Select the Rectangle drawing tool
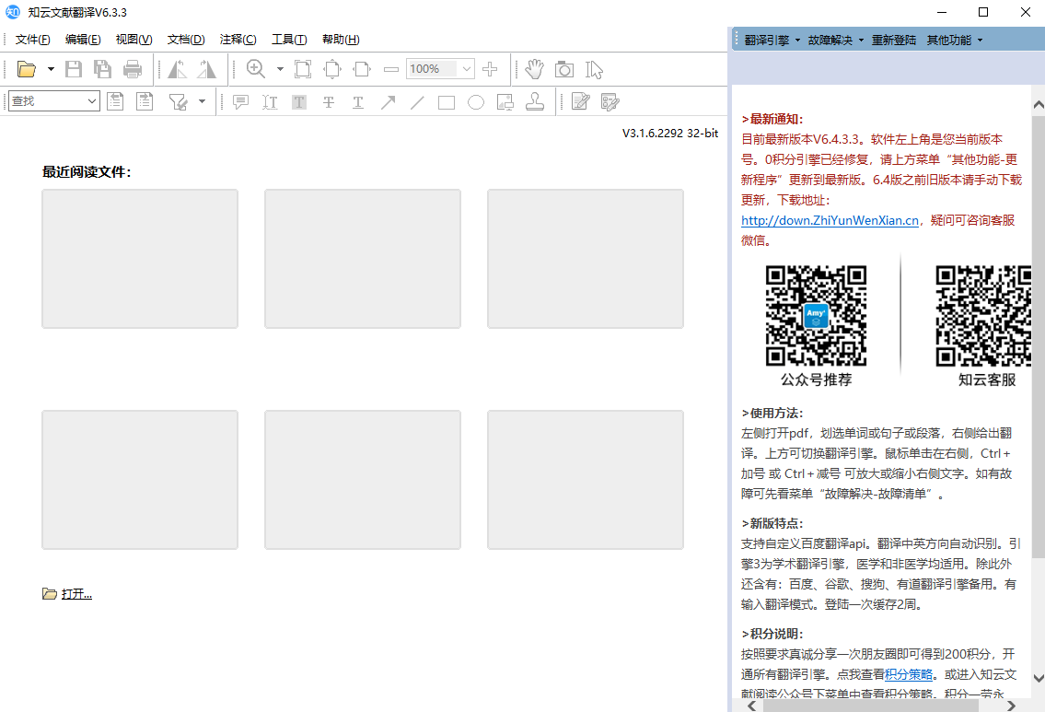The height and width of the screenshot is (712, 1045). tap(447, 101)
